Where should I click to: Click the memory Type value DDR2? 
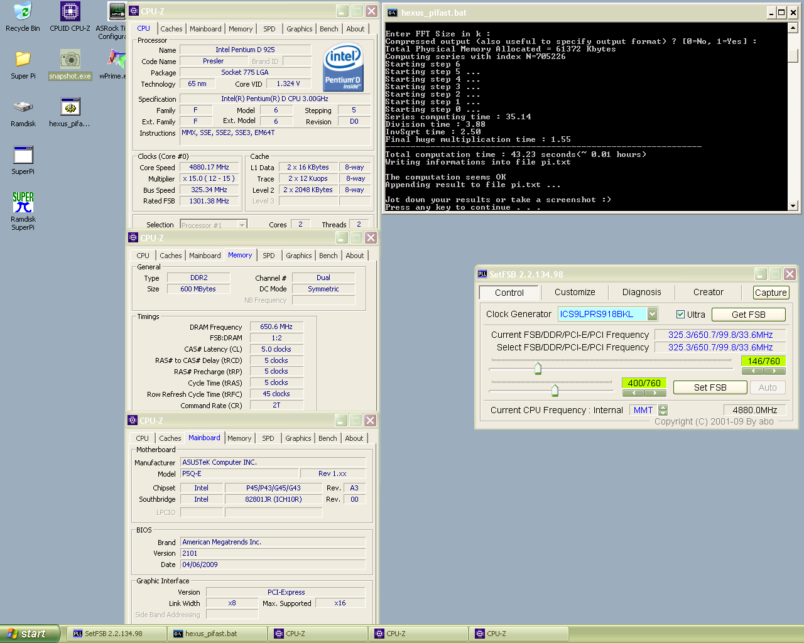(x=198, y=278)
